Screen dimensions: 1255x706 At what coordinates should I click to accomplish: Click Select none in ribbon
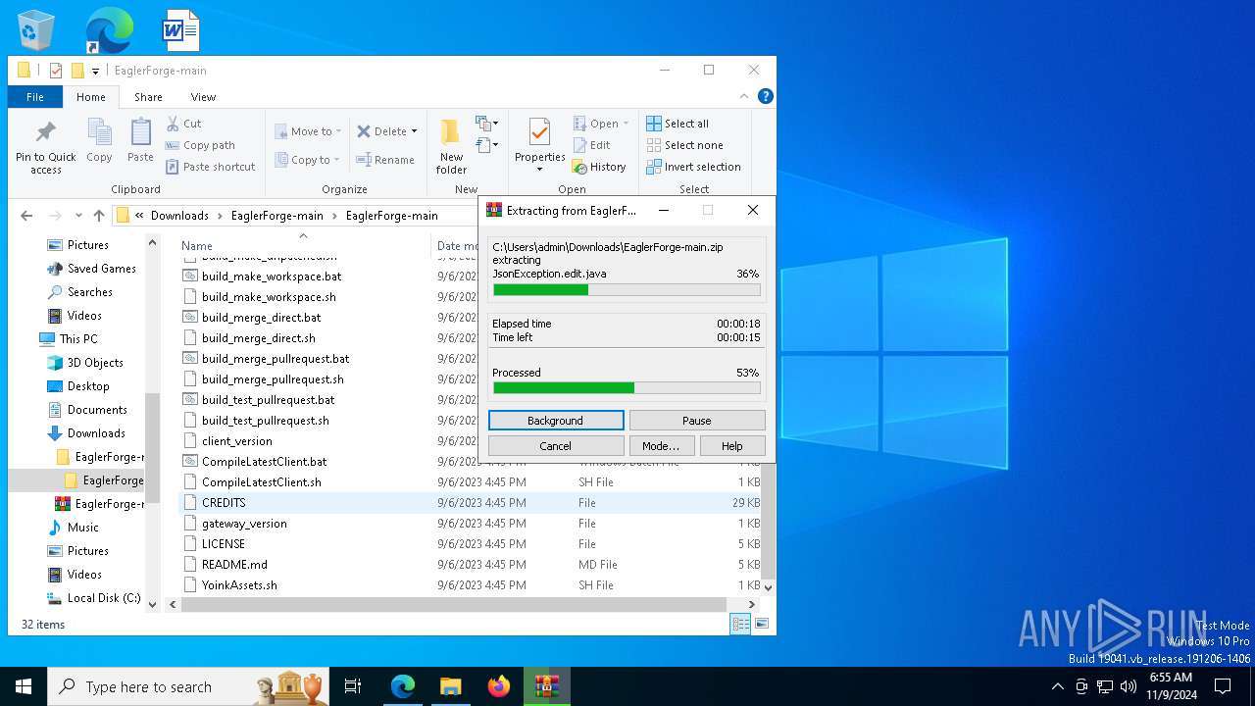point(684,145)
